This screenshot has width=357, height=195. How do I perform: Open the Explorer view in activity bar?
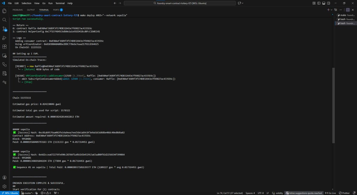(x=4, y=11)
